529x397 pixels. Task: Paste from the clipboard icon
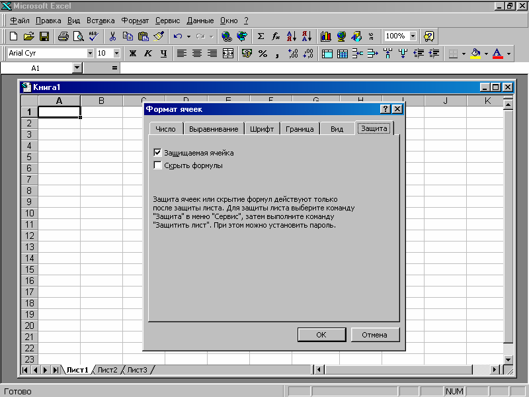pyautogui.click(x=143, y=36)
